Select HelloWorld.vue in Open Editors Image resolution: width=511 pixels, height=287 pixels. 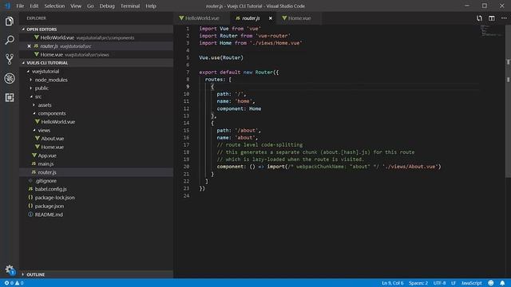97,37
